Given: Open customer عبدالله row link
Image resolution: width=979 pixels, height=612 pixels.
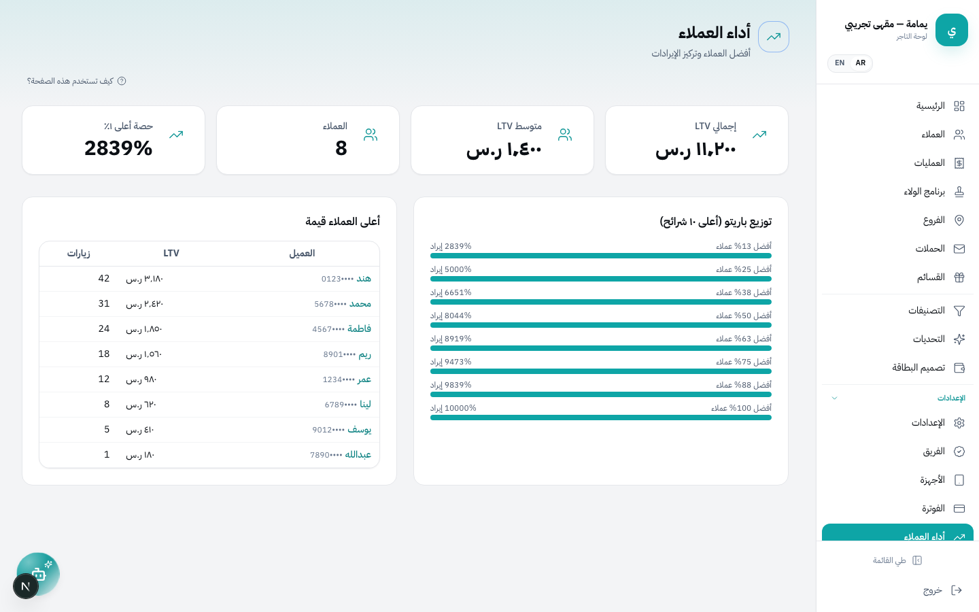Looking at the screenshot, I should (358, 455).
